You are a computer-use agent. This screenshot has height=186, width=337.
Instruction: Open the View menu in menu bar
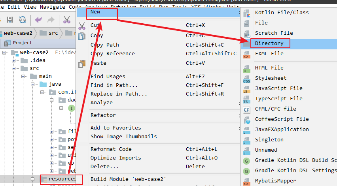point(30,7)
